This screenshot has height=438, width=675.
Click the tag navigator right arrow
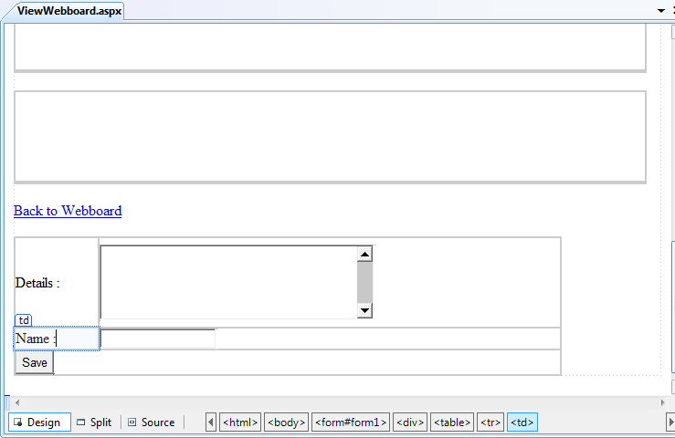point(670,422)
